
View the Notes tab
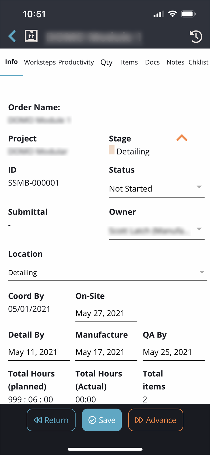[x=175, y=62]
